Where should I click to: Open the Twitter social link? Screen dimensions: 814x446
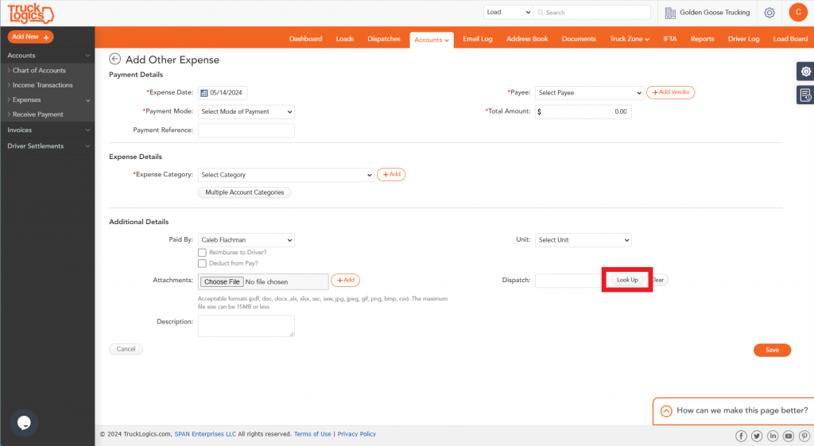(x=757, y=436)
